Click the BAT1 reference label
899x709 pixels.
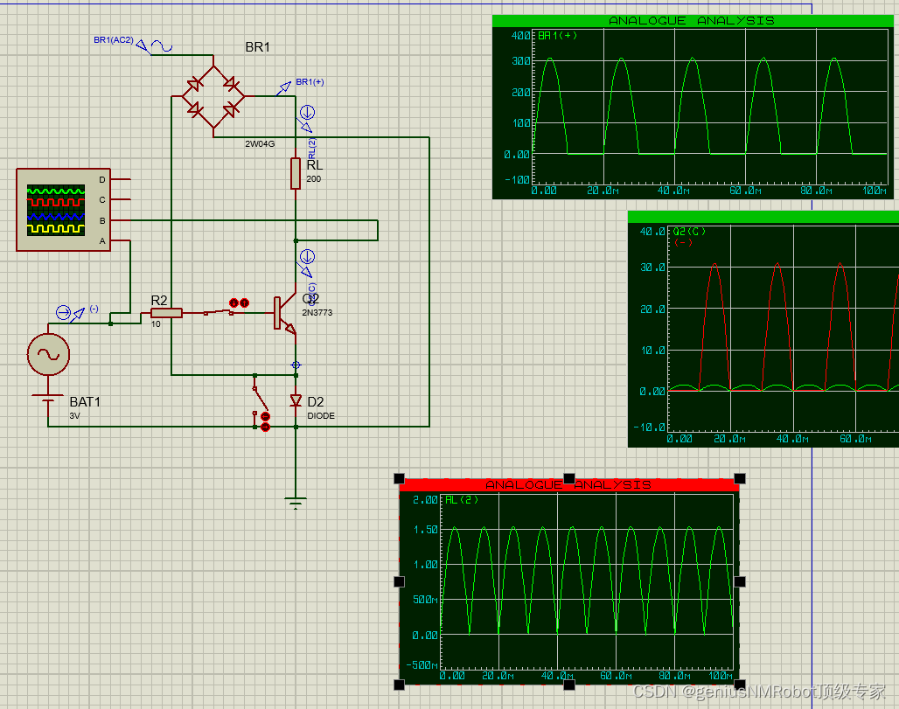coord(85,402)
